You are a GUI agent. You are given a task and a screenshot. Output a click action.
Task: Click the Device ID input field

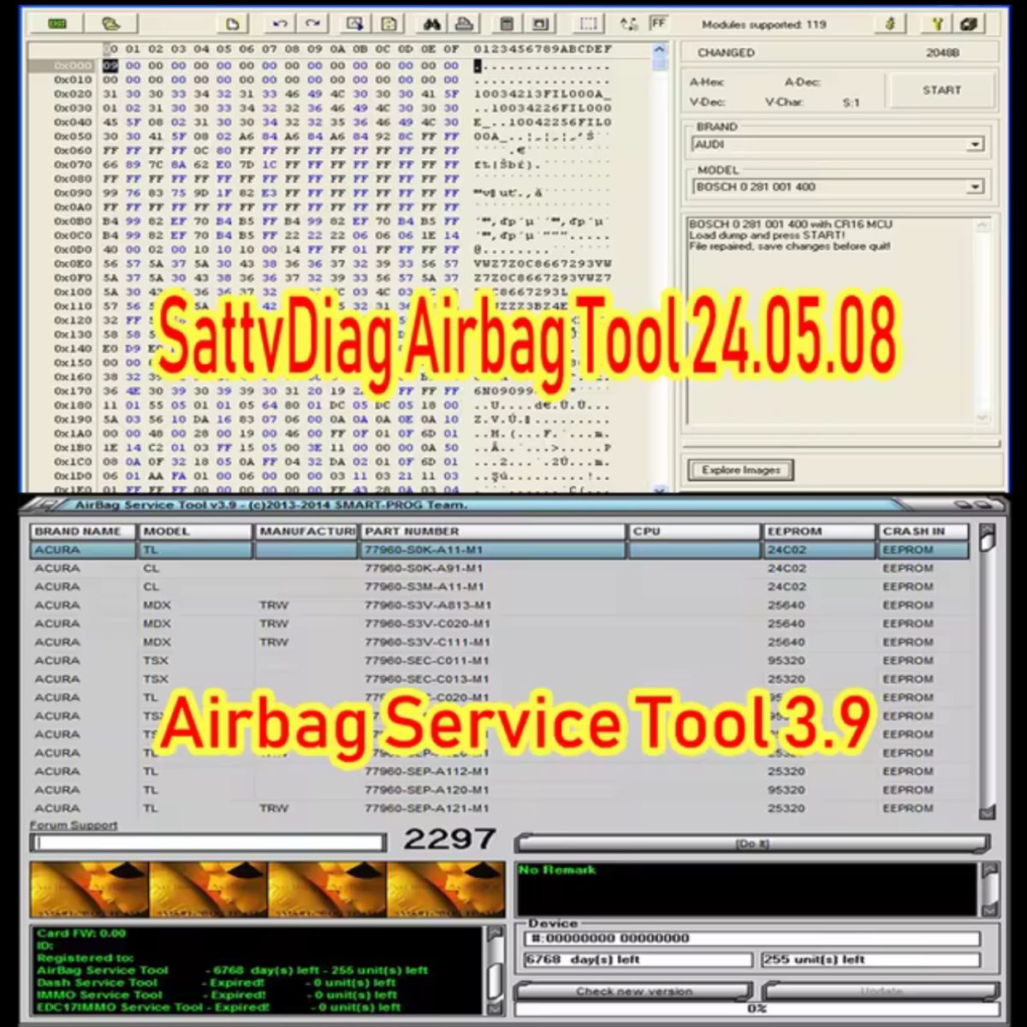coord(753,937)
